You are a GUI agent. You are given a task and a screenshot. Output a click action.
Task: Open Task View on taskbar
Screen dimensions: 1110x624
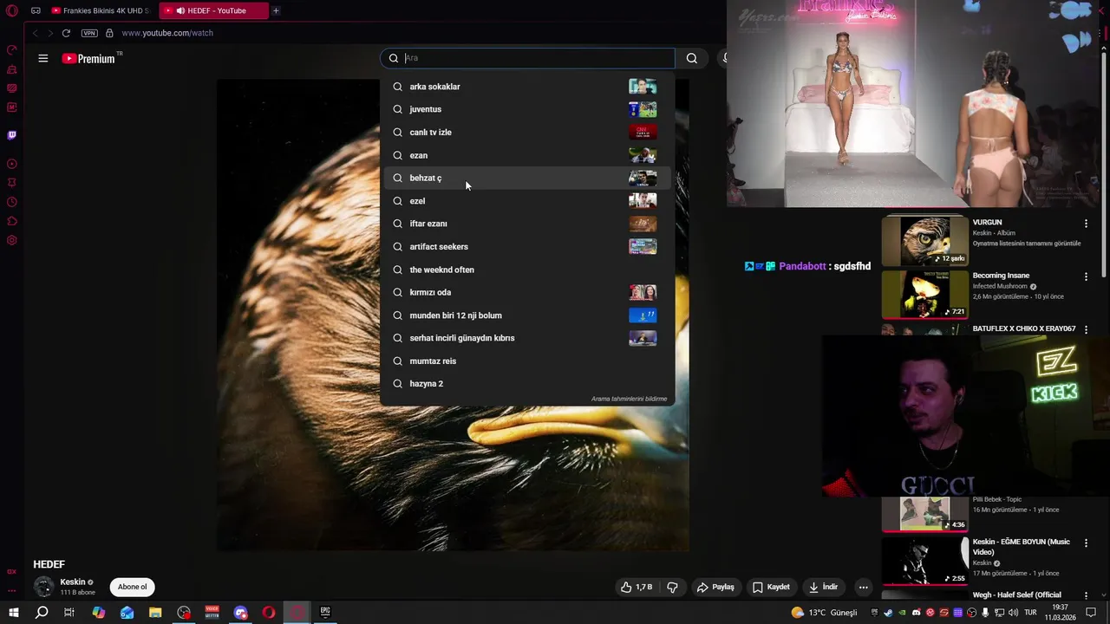click(69, 613)
